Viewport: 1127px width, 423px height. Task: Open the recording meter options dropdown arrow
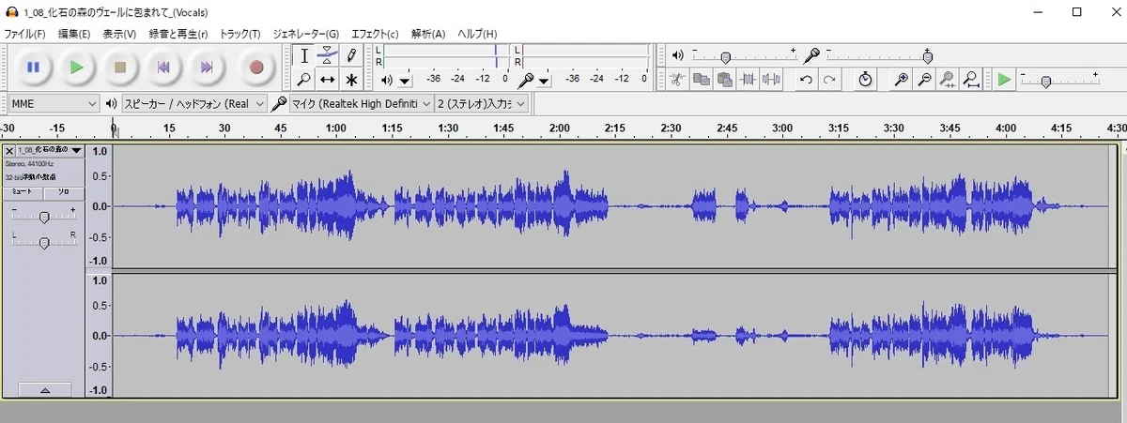[x=544, y=81]
